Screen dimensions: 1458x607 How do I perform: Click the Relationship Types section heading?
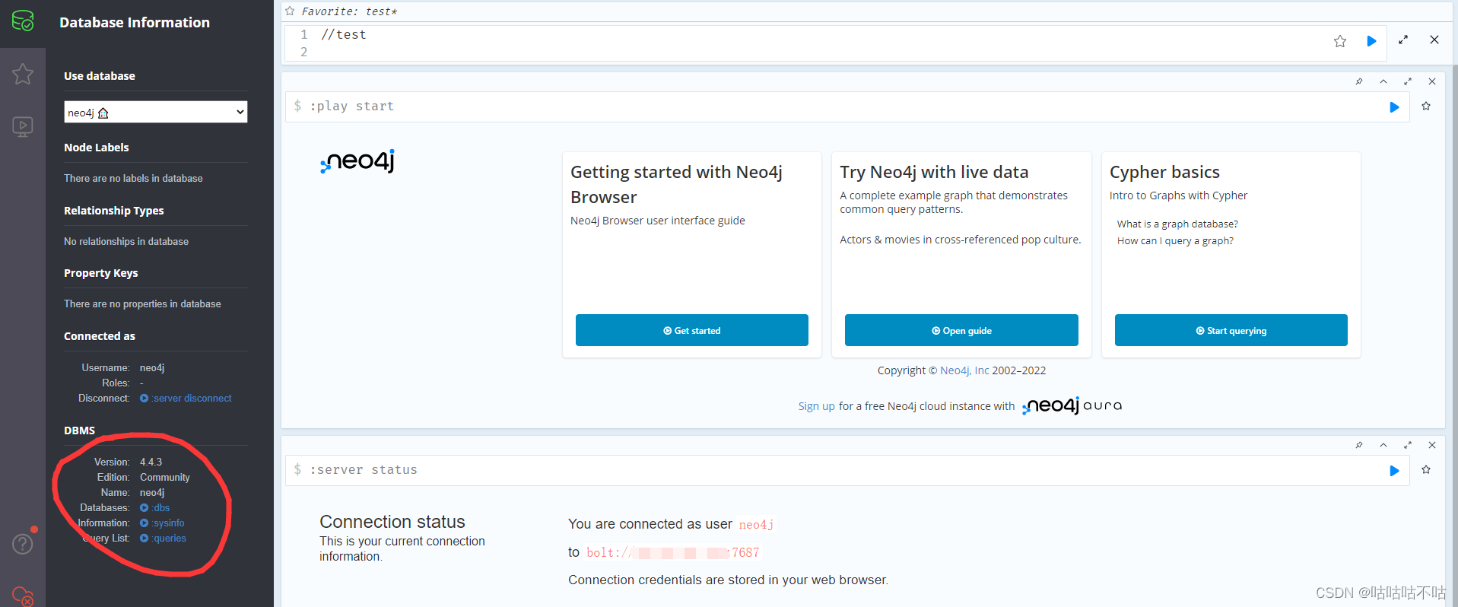(x=114, y=211)
